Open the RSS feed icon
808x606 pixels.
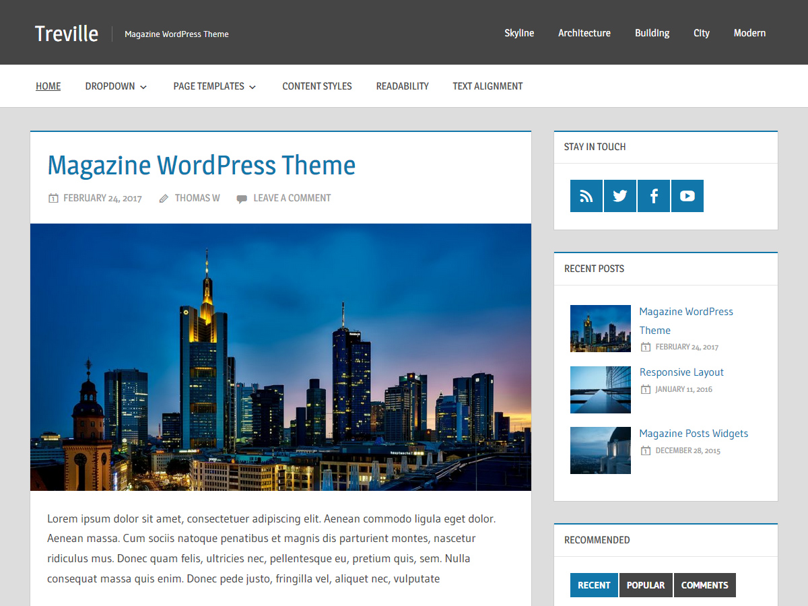[586, 195]
